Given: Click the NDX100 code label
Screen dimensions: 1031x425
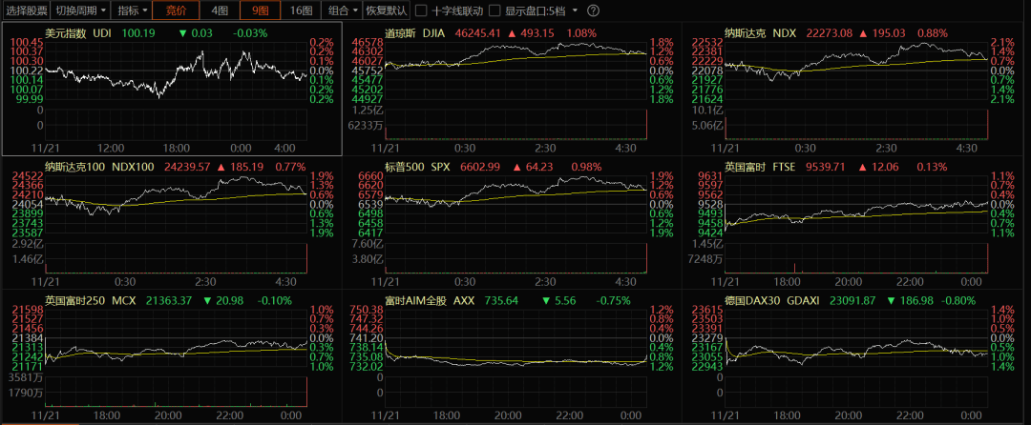Looking at the screenshot, I should point(134,167).
